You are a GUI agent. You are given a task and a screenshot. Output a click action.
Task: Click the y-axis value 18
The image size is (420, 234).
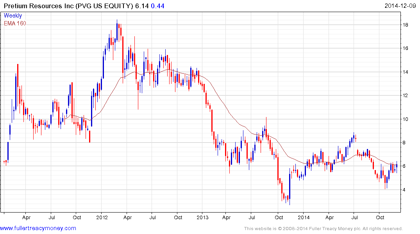pos(406,25)
